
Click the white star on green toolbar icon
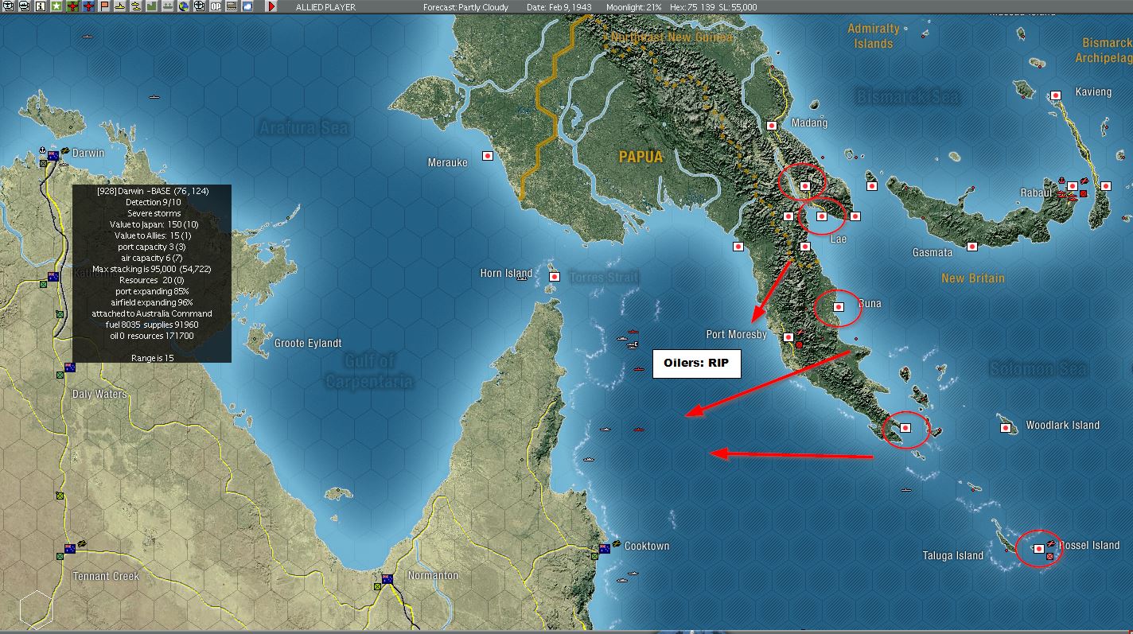[x=56, y=6]
